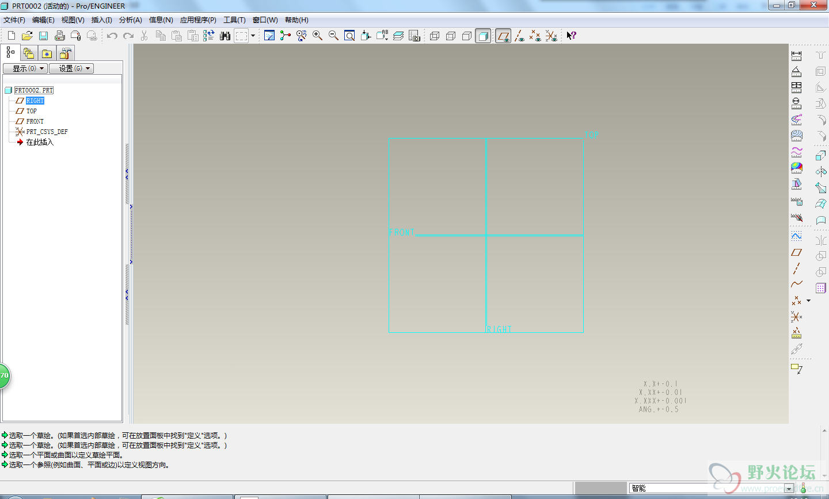829x499 pixels.
Task: Create a Datum Axis with the dashed-line icon
Action: (x=796, y=268)
